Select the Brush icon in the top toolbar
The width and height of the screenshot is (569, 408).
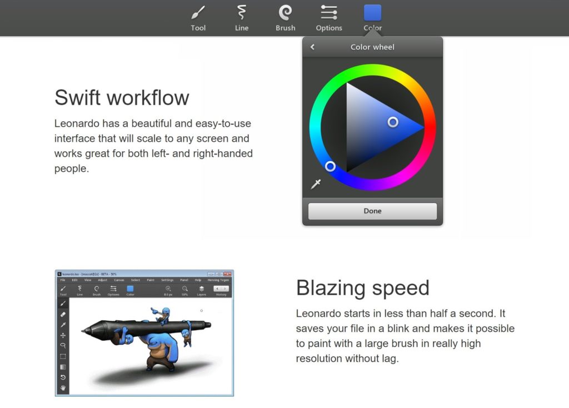tap(285, 13)
